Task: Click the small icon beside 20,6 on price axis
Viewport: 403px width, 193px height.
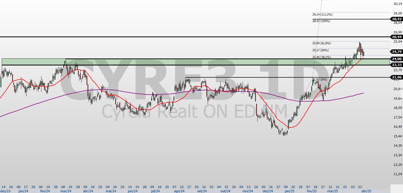Action: click(x=401, y=89)
